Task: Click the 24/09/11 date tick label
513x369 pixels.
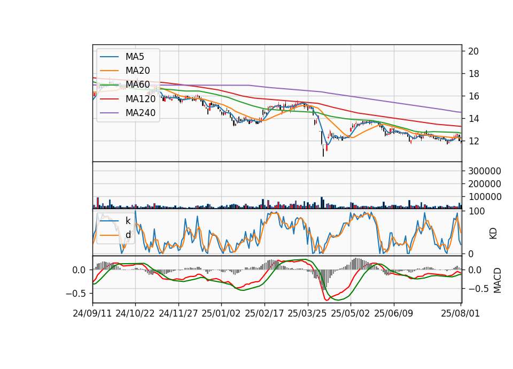Action: point(92,313)
